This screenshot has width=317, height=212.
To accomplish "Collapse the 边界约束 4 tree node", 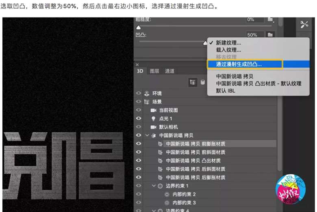I will click(x=154, y=210).
